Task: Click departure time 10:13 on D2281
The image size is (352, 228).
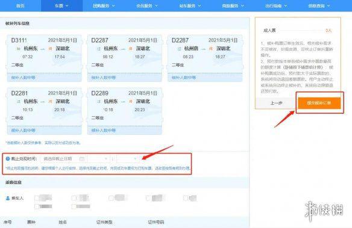Action: tap(28, 109)
